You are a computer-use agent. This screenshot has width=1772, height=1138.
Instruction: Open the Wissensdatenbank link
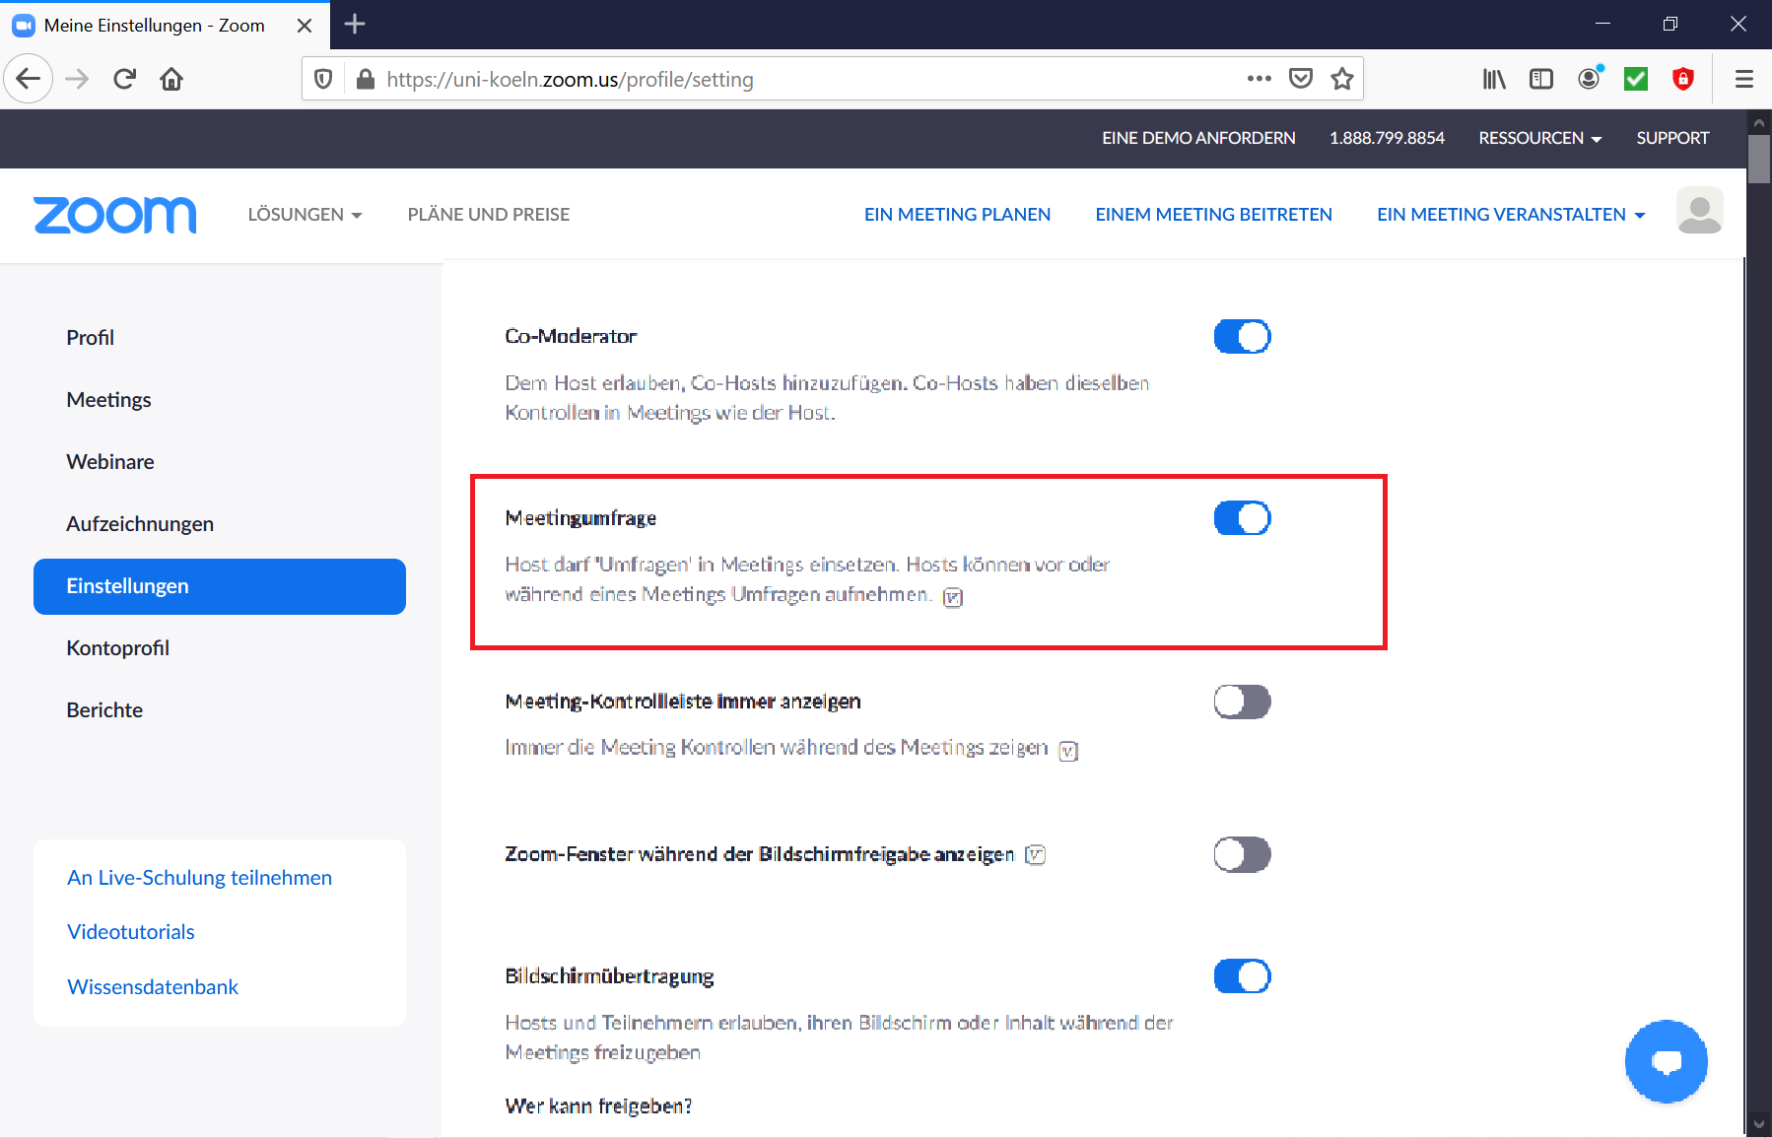[153, 987]
